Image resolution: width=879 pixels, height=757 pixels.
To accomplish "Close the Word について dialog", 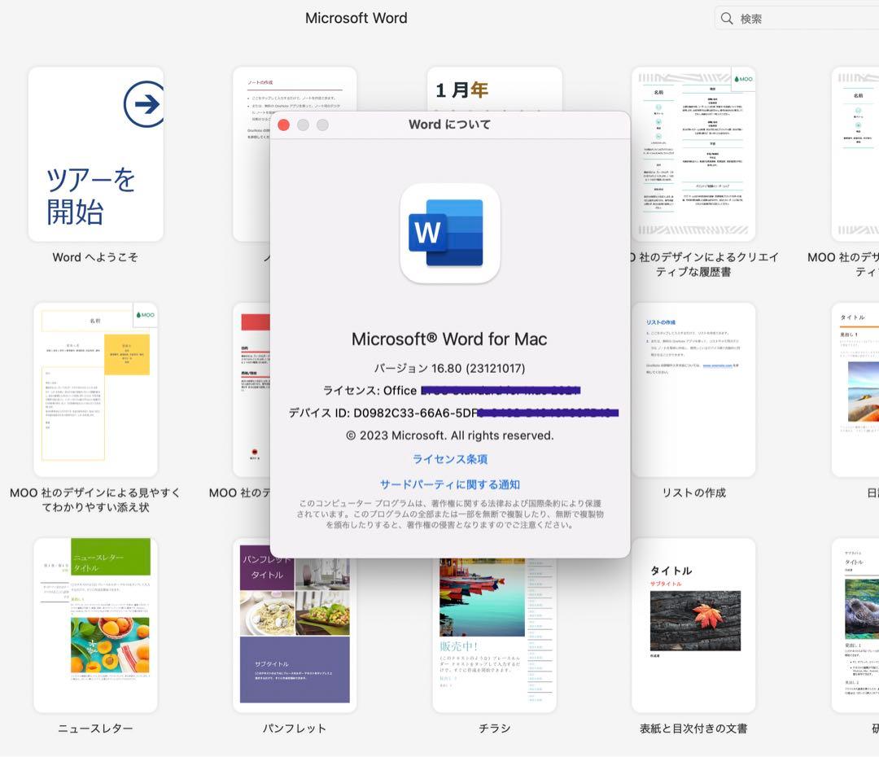I will 284,125.
